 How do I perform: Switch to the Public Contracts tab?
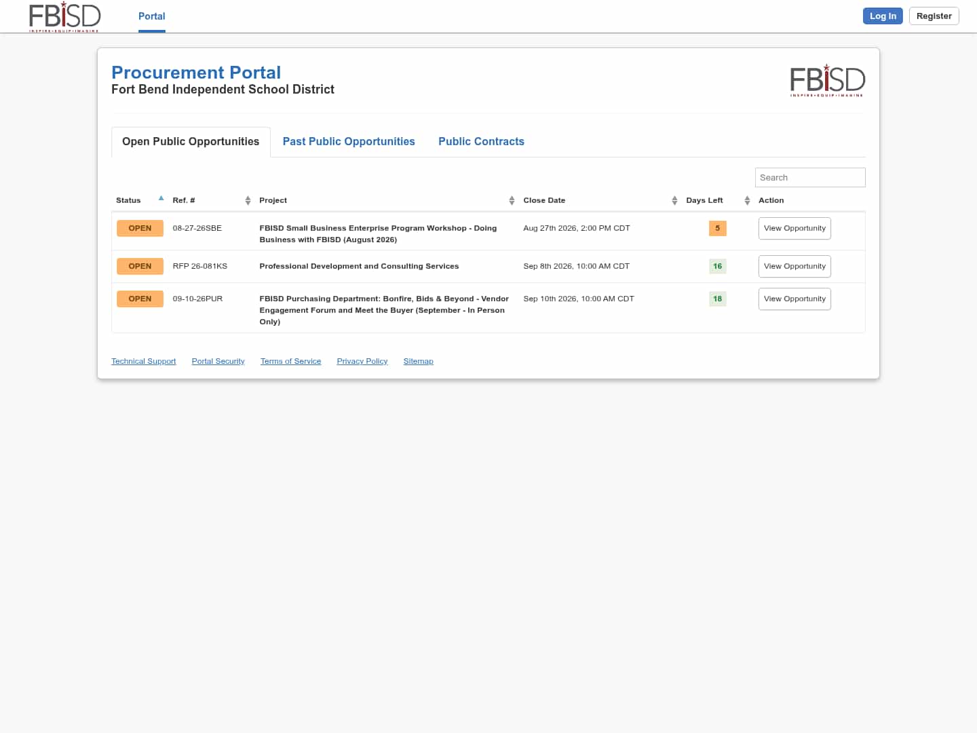(x=481, y=141)
